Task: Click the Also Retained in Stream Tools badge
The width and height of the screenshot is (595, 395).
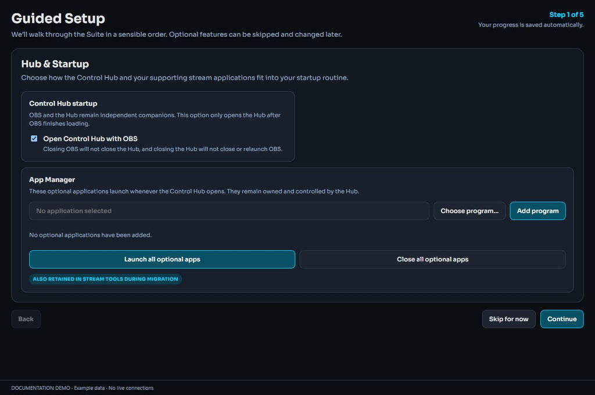Action: click(x=105, y=279)
